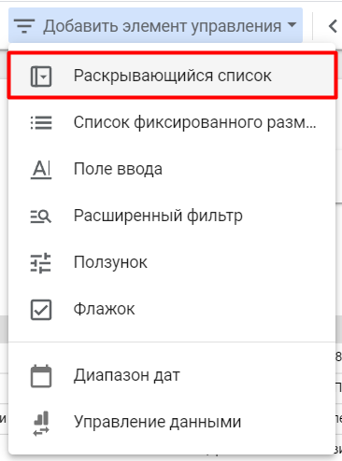Click the data control chart-swap icon
Viewport: 342px width, 461px height.
point(41,424)
